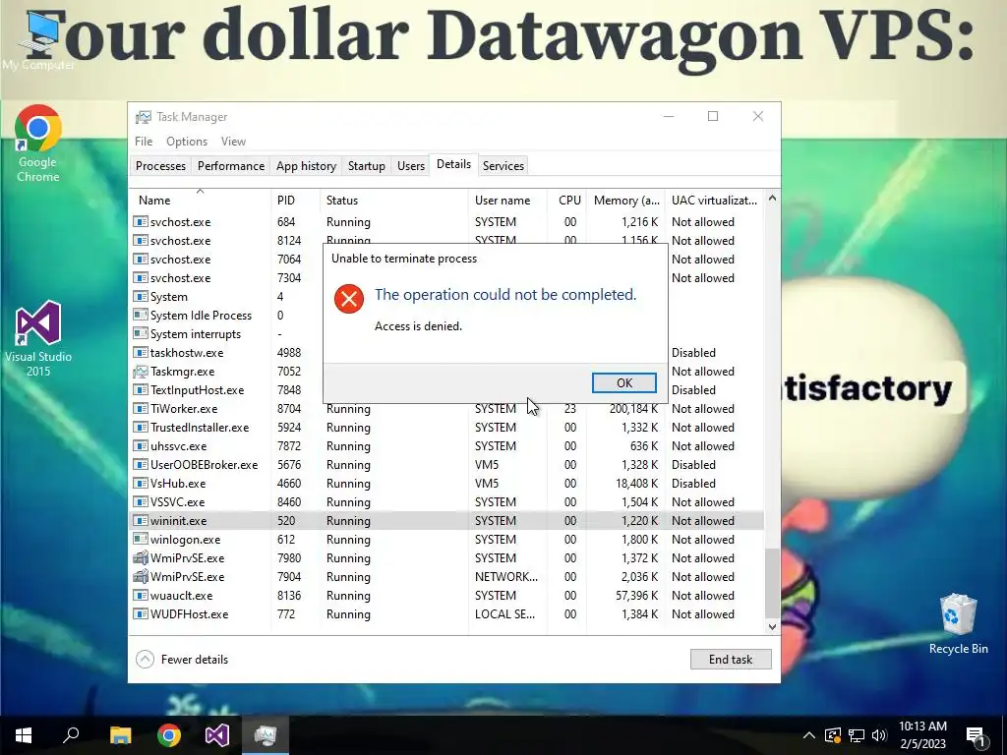Open the network icon in tray
Image resolution: width=1007 pixels, height=755 pixels.
click(857, 735)
